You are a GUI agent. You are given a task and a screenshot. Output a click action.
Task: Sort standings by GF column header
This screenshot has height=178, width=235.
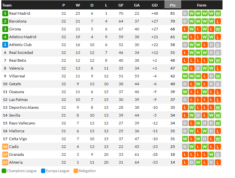coord(121,5)
